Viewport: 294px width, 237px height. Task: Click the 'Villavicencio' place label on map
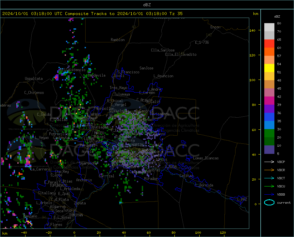(x=73, y=70)
